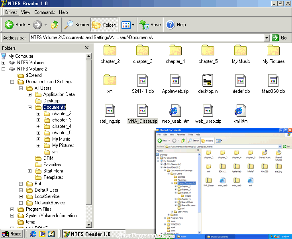Click tree scrollbar up arrow
292x239 pixels.
89,56
